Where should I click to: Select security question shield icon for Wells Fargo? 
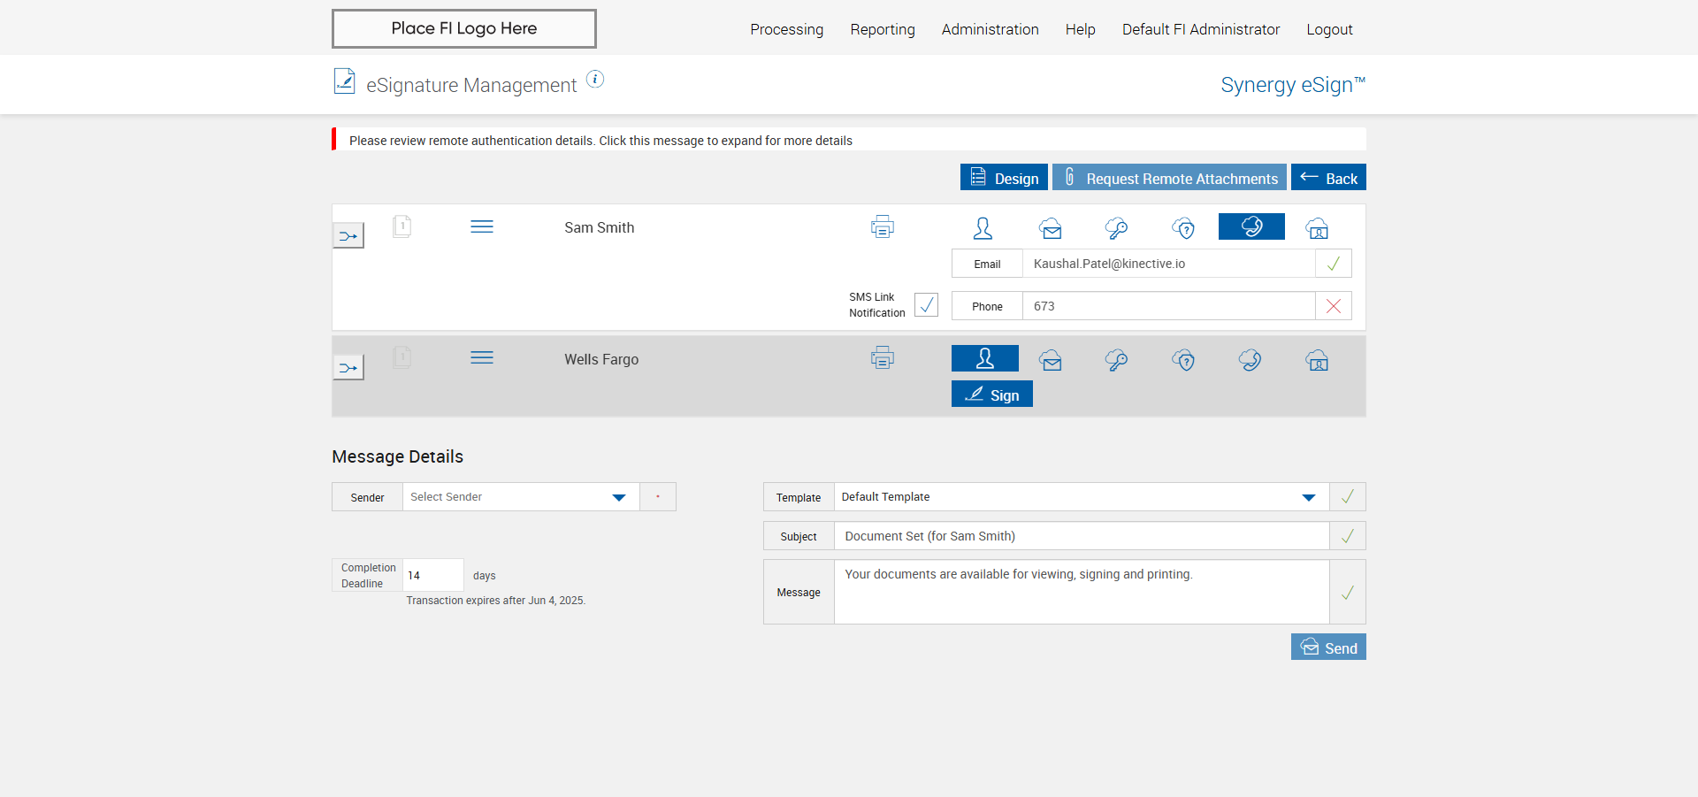(1183, 360)
